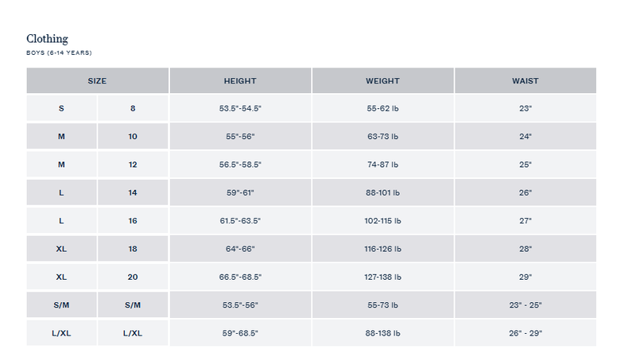Select the size 18 cell
Image resolution: width=636 pixels, height=353 pixels.
pyautogui.click(x=133, y=249)
